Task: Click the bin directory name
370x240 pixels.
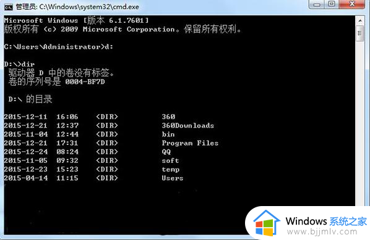Action: click(x=168, y=134)
